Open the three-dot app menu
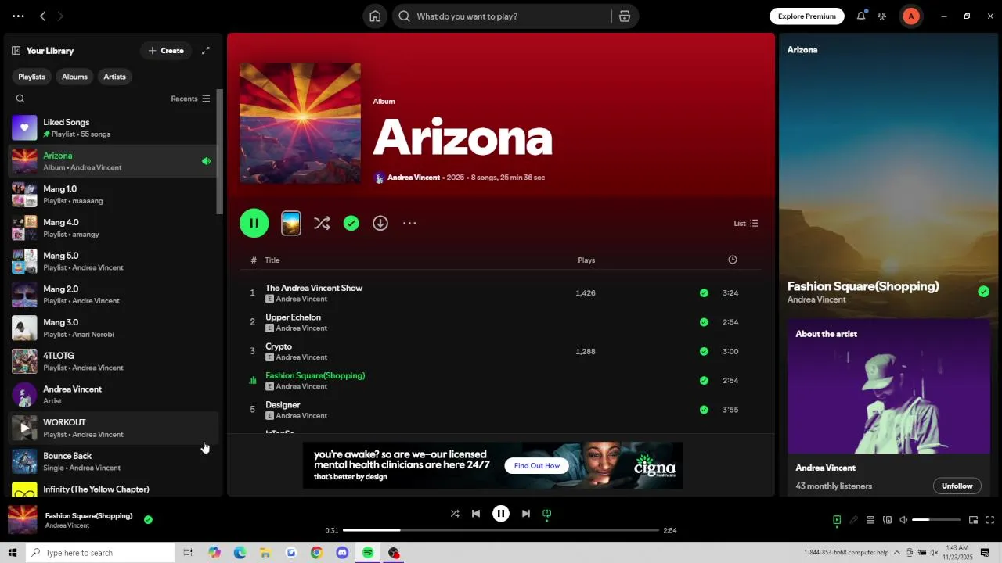The height and width of the screenshot is (563, 1002). click(x=18, y=16)
